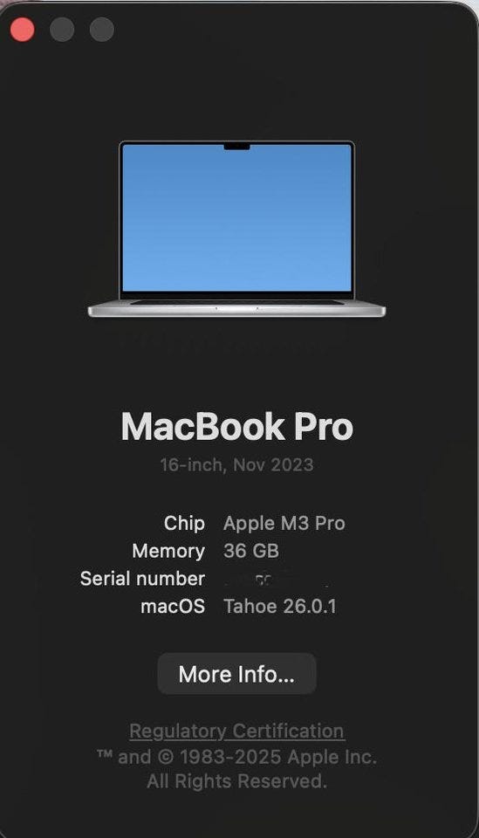Click the redacted serial number value

[275, 580]
